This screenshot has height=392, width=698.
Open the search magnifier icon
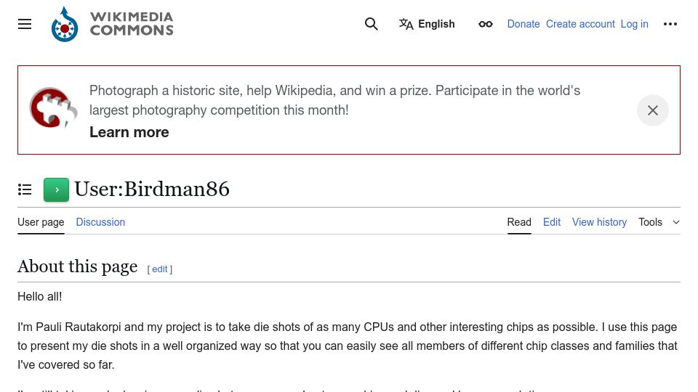(372, 24)
